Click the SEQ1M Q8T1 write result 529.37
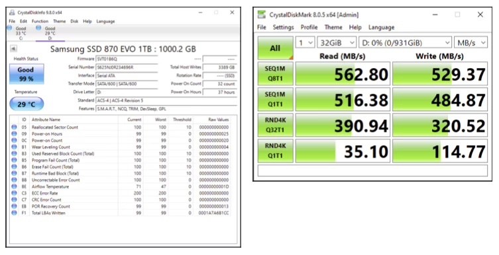The image size is (499, 255). pos(440,73)
